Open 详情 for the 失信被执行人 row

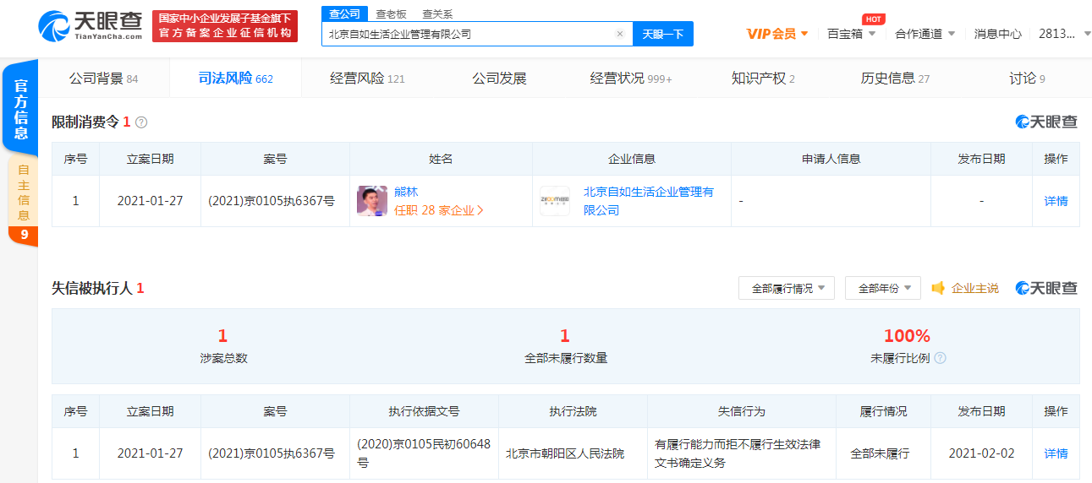[1056, 453]
